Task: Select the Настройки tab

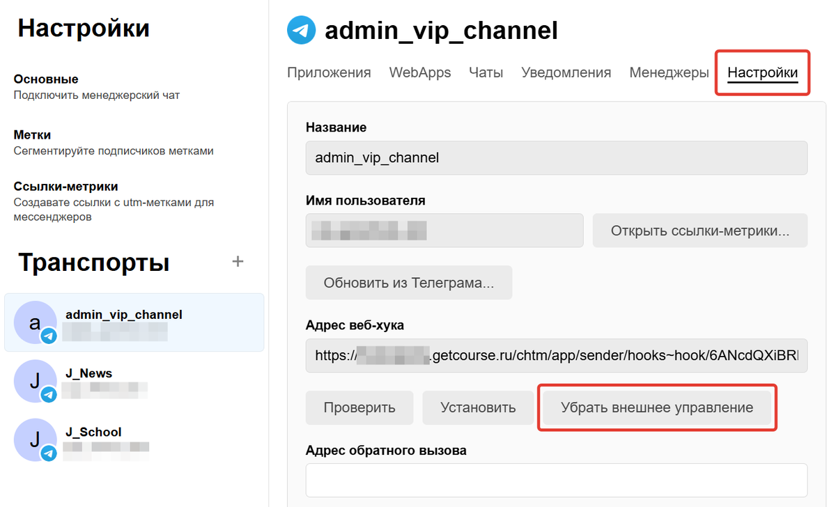Action: pyautogui.click(x=763, y=72)
